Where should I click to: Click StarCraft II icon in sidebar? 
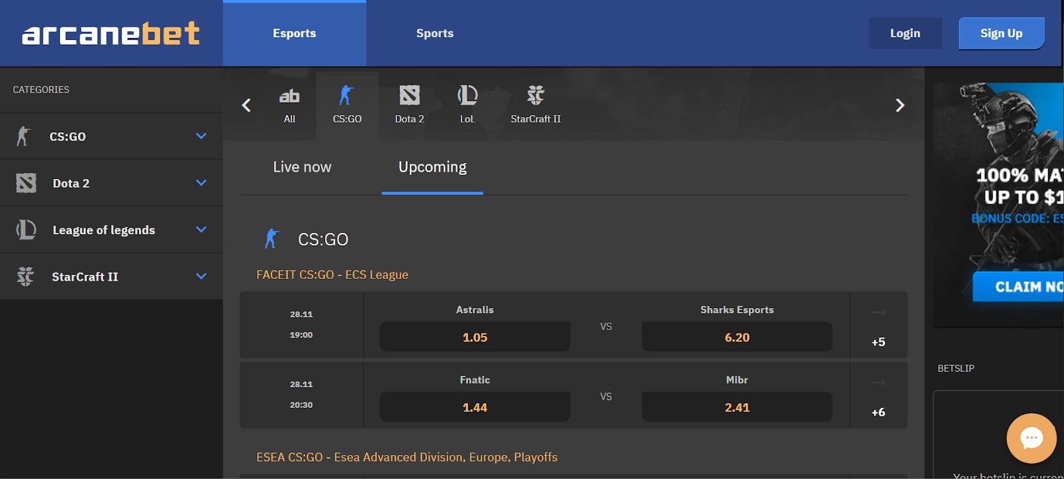coord(25,276)
